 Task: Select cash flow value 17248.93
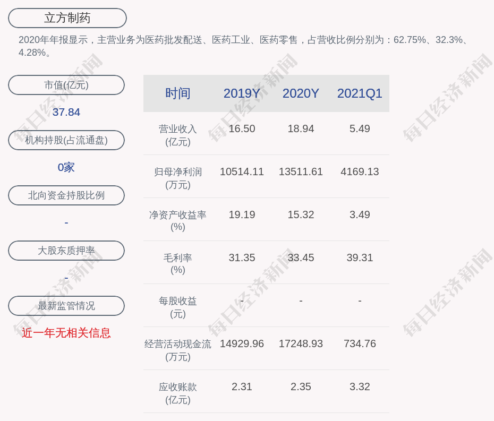click(x=301, y=343)
